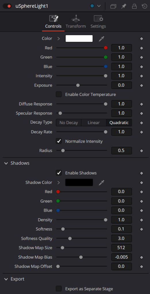This screenshot has width=150, height=294.
Task: Switch to the Transform tab
Action: (76, 22)
